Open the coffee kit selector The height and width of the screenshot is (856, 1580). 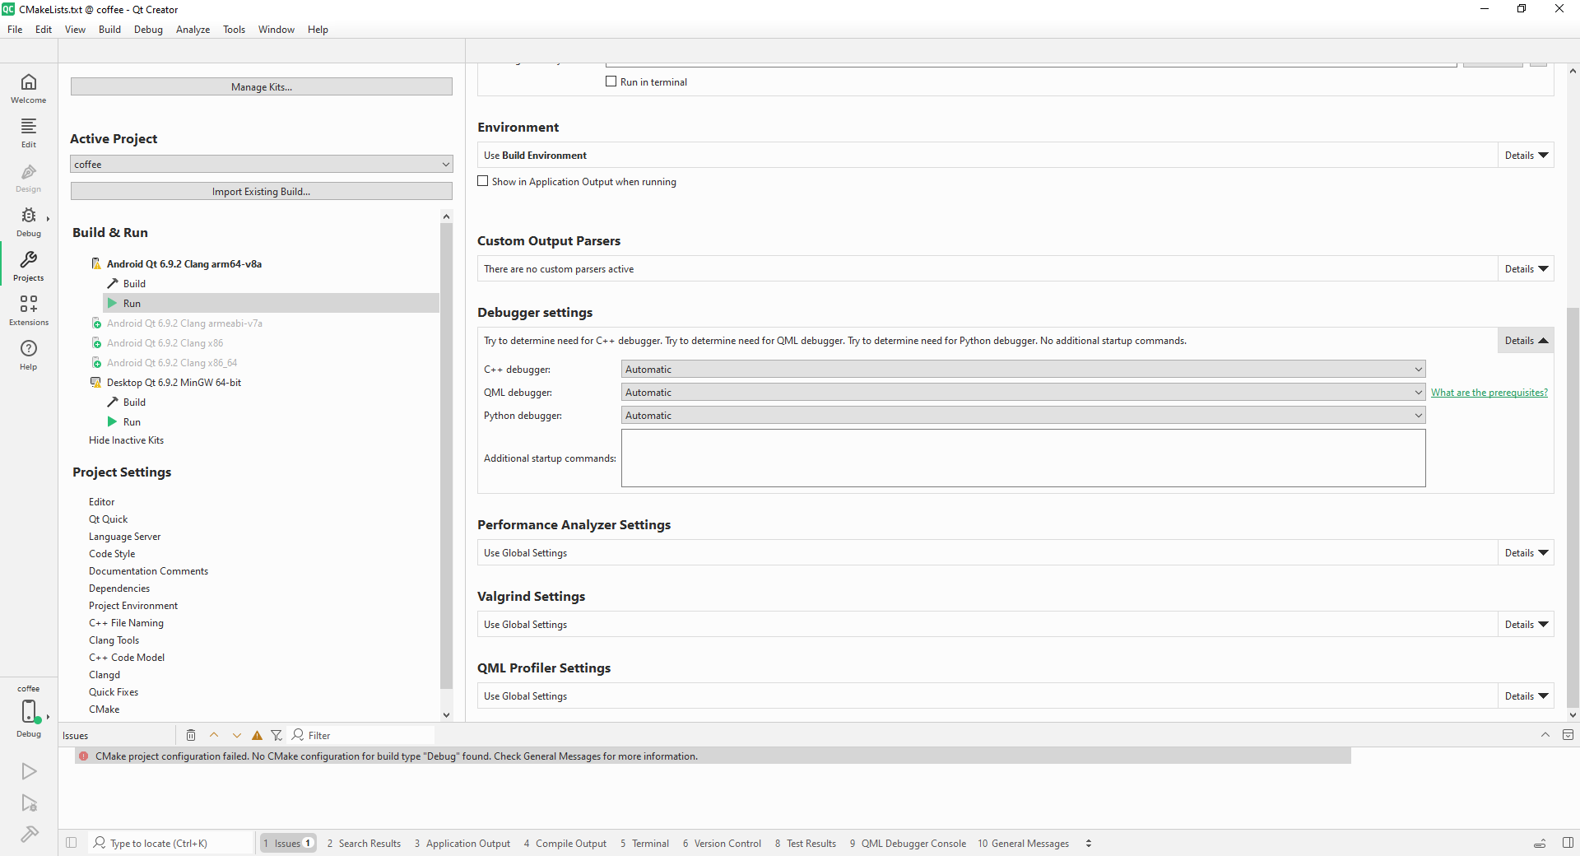pyautogui.click(x=29, y=711)
